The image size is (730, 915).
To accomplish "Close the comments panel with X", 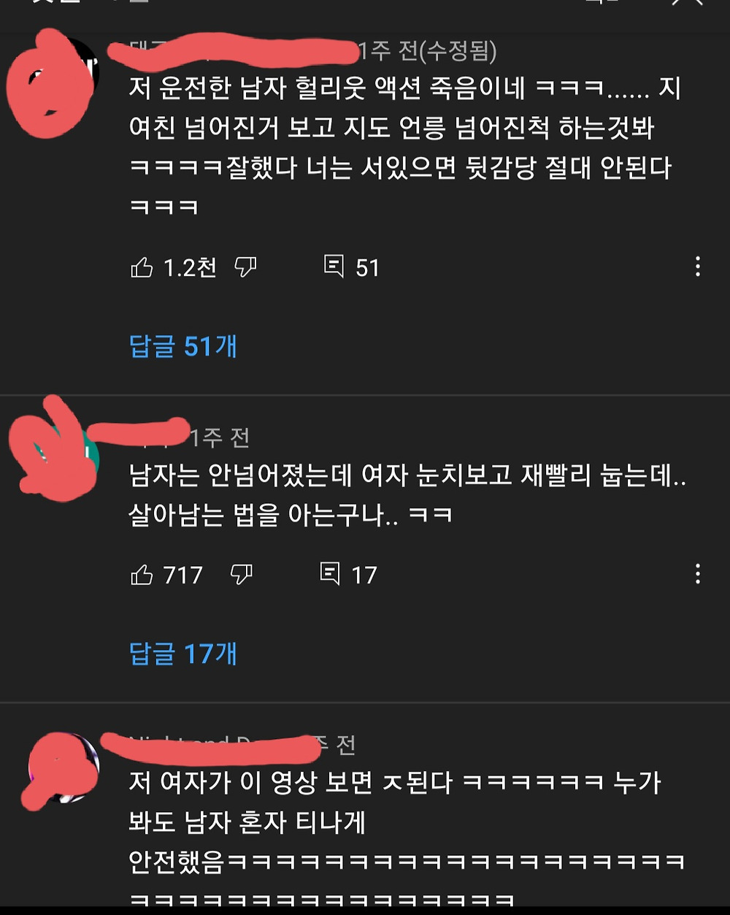I will (688, 3).
